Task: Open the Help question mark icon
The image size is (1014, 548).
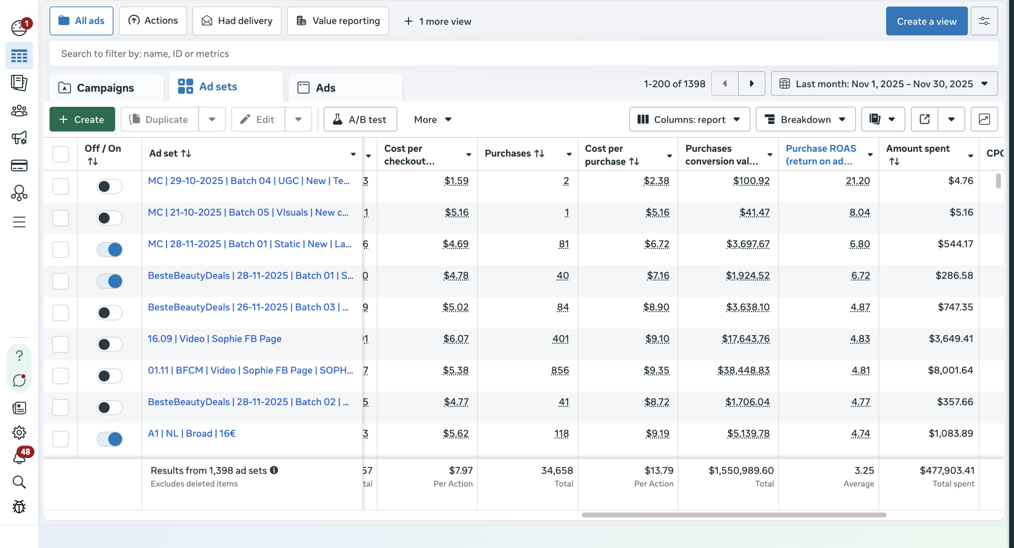Action: coord(19,355)
